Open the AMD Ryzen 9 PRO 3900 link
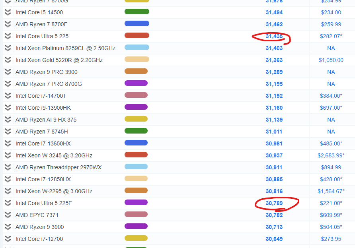The height and width of the screenshot is (248, 355). click(47, 72)
